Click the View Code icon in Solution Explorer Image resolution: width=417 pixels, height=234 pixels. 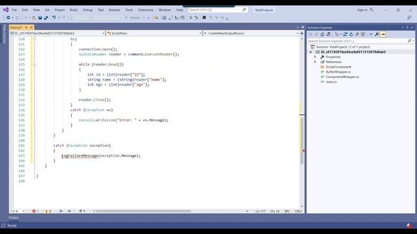[371, 34]
